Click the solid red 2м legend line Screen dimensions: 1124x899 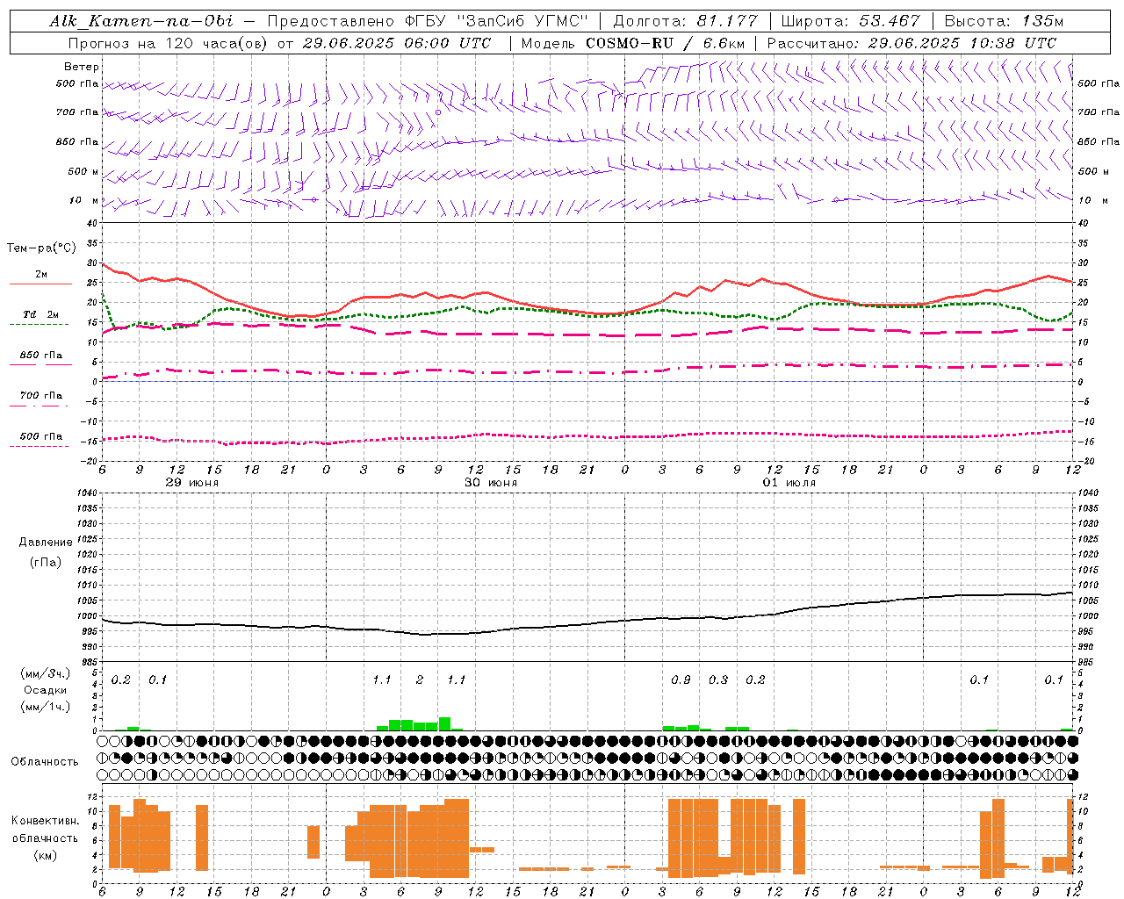tap(40, 284)
